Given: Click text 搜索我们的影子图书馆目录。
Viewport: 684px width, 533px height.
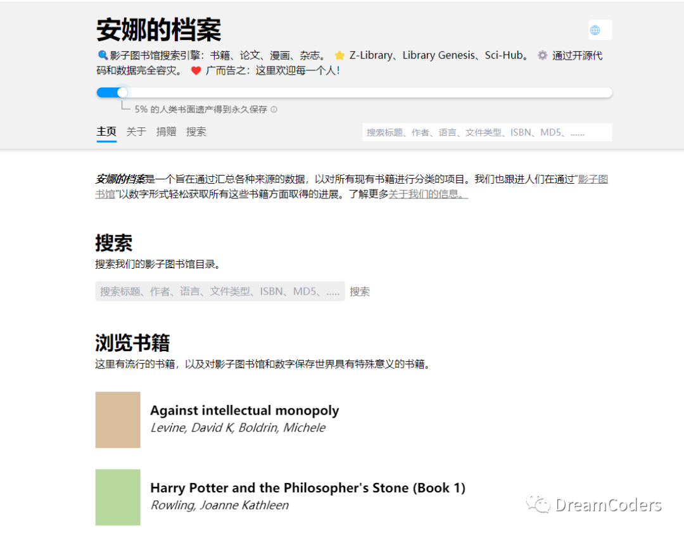Looking at the screenshot, I should point(158,264).
